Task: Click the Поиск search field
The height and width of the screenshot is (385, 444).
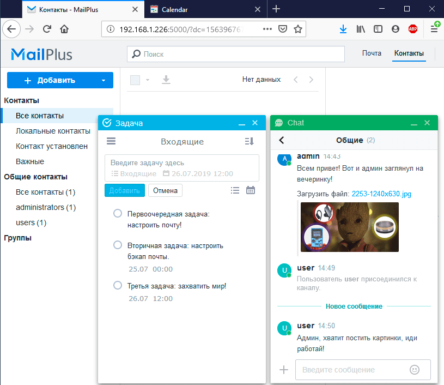Action: pos(236,54)
